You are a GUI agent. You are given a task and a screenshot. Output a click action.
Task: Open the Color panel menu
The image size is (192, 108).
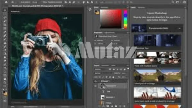tap(128, 7)
